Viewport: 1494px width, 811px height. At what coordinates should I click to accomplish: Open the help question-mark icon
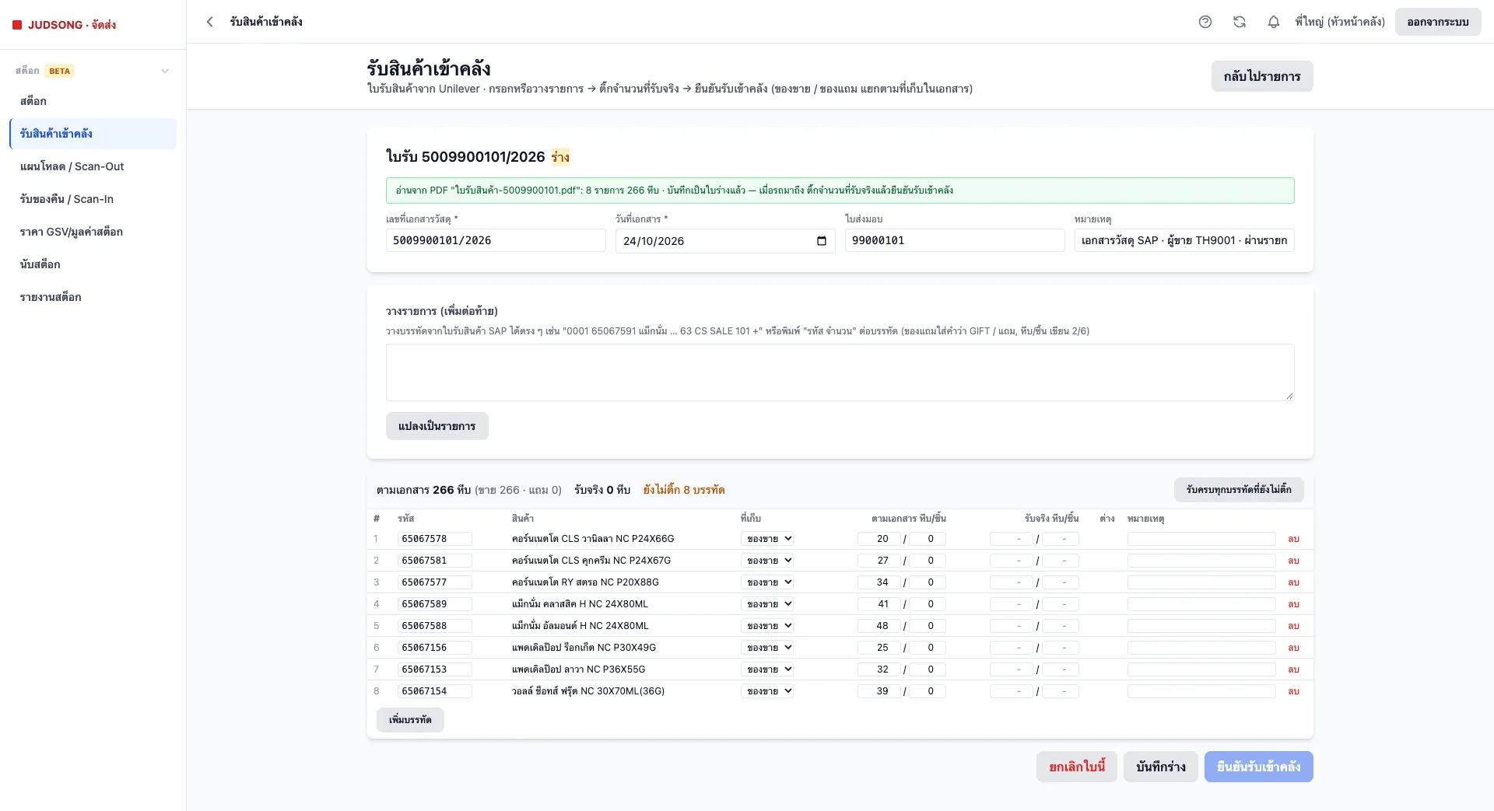[x=1205, y=22]
